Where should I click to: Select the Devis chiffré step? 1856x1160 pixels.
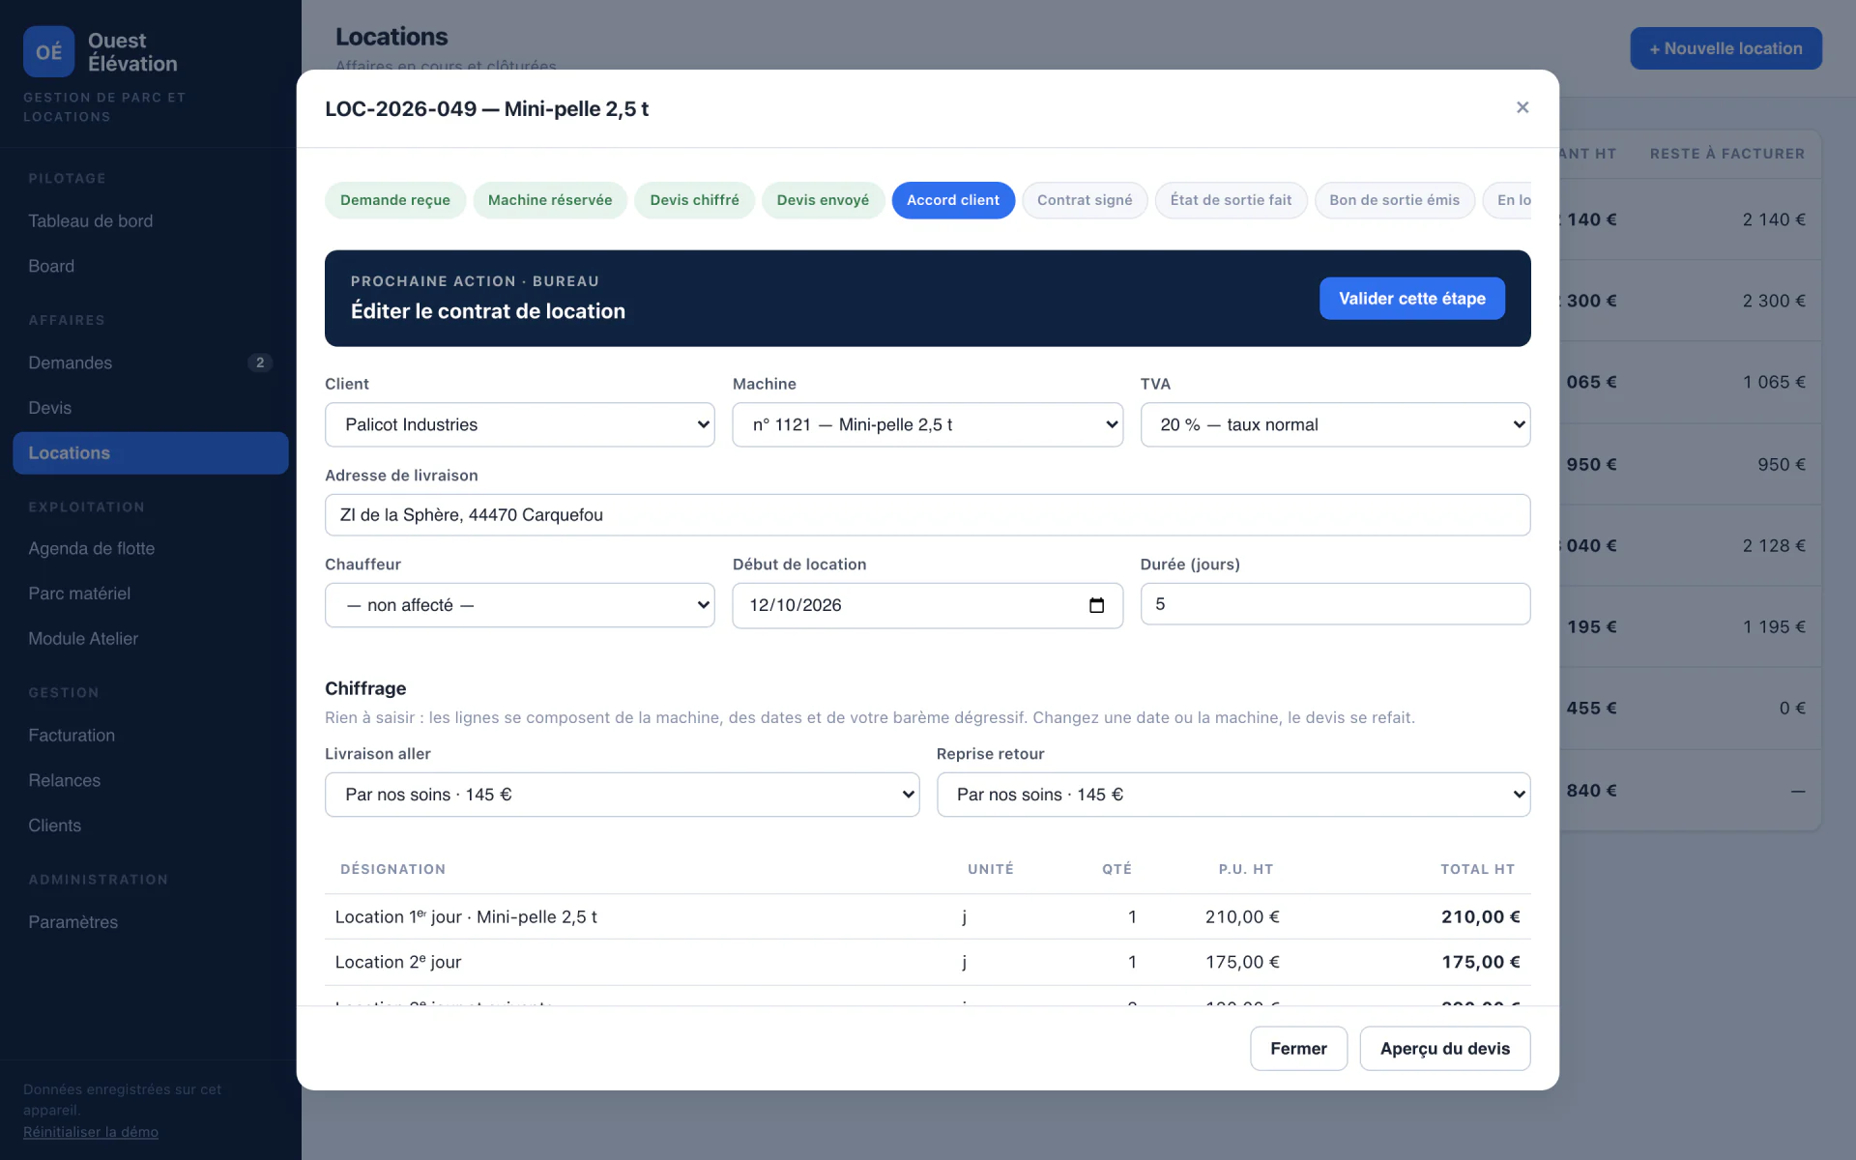[x=694, y=200]
